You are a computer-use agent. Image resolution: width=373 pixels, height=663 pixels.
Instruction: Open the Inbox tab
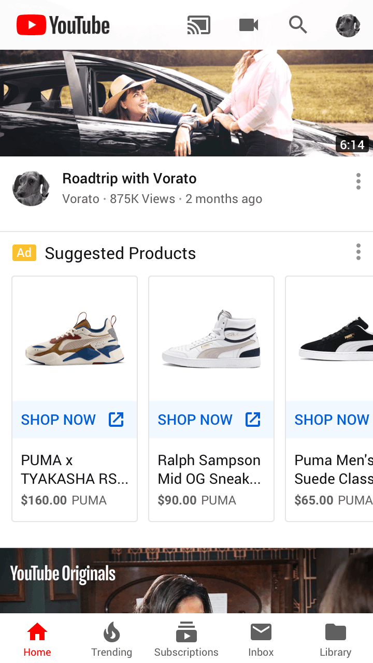pos(261,639)
